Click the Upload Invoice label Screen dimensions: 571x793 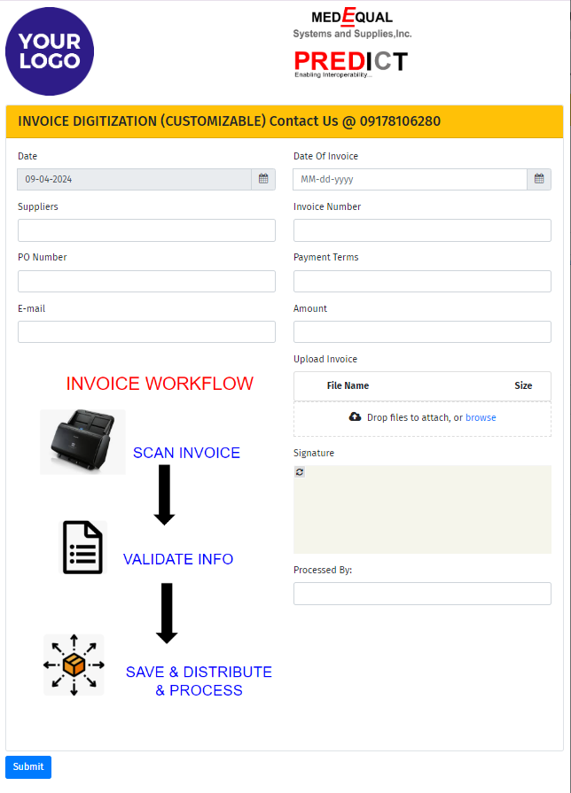[x=325, y=359]
